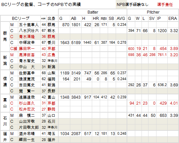
Task: Select name cell 進藤達哉
Action: coord(29,97)
